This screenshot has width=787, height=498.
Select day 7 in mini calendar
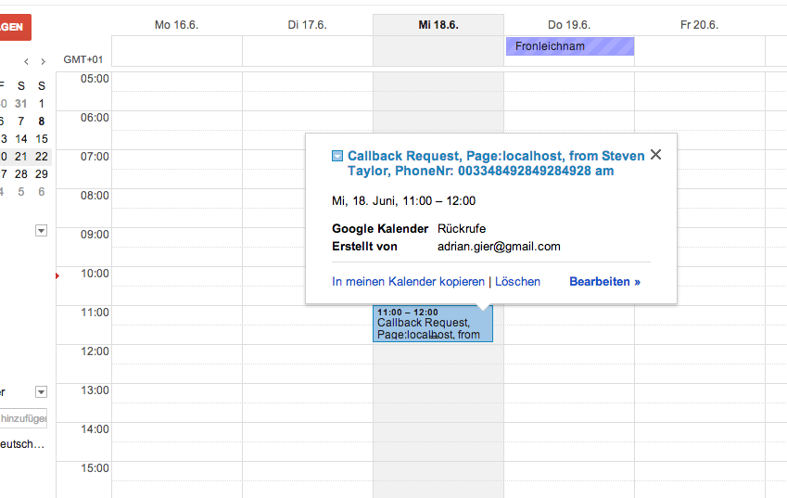tap(20, 121)
